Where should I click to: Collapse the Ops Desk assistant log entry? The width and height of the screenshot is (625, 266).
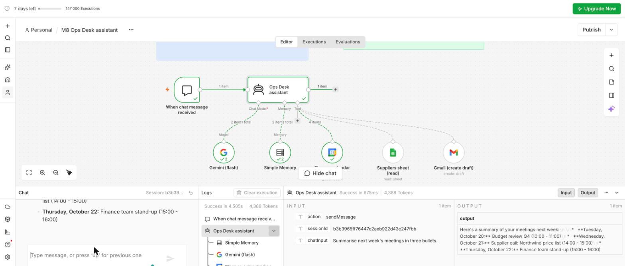(x=273, y=231)
